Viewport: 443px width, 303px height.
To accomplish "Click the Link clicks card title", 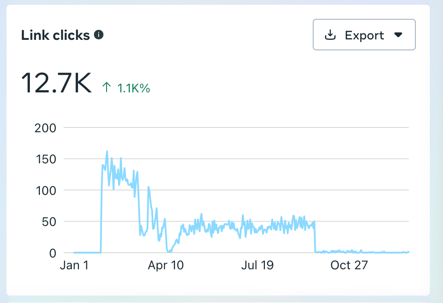I will click(55, 35).
